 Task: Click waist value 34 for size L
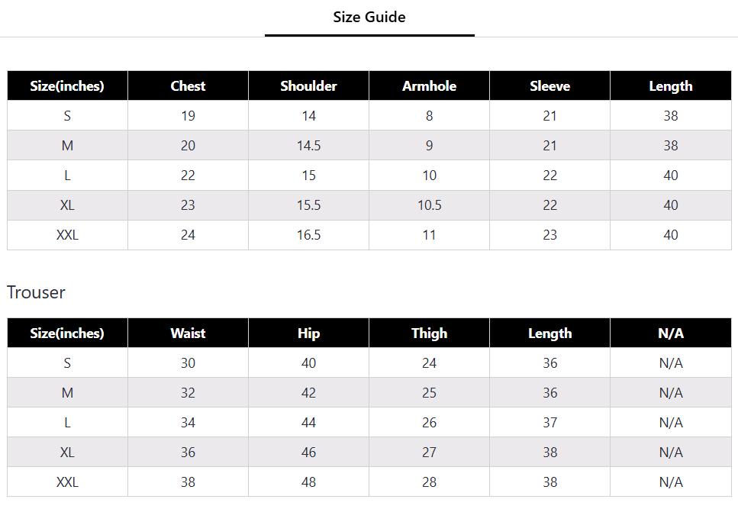coord(188,423)
